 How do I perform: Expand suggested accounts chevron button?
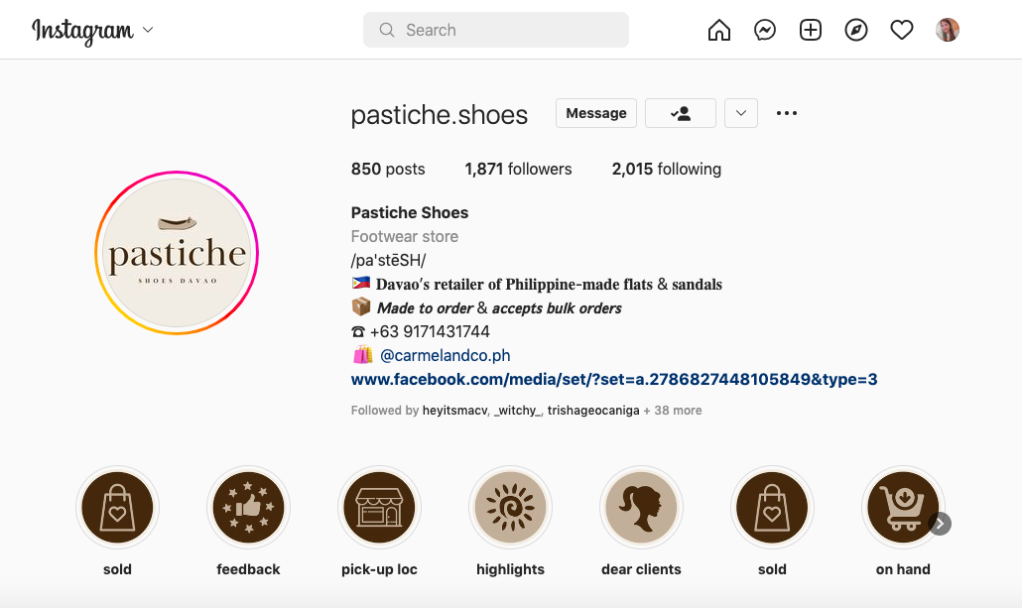(741, 113)
